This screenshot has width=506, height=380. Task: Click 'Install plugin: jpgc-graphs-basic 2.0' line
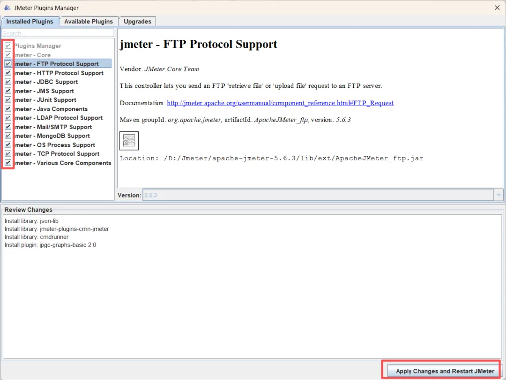click(50, 245)
